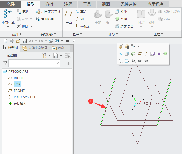Expand the Engineering (工程) group menu
182x154 pixels.
pyautogui.click(x=158, y=34)
